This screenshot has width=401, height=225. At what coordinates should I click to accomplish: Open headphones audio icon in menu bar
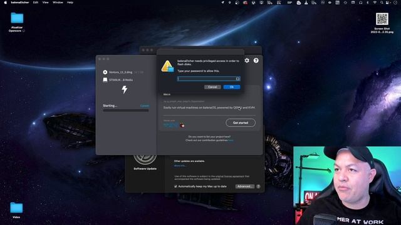click(361, 2)
